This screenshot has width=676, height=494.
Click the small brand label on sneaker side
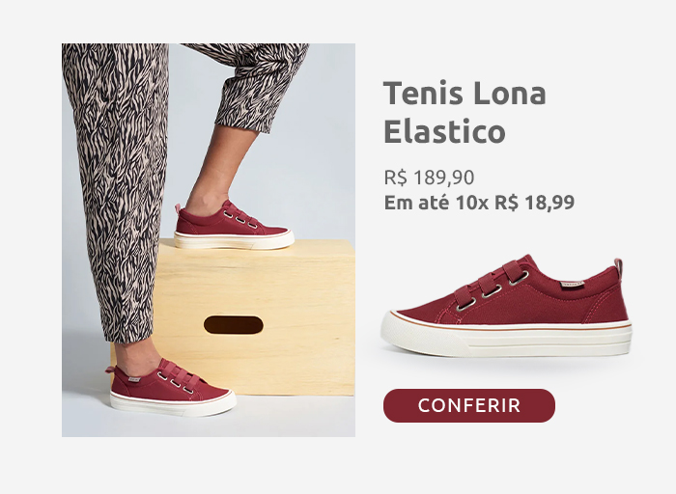click(x=573, y=285)
